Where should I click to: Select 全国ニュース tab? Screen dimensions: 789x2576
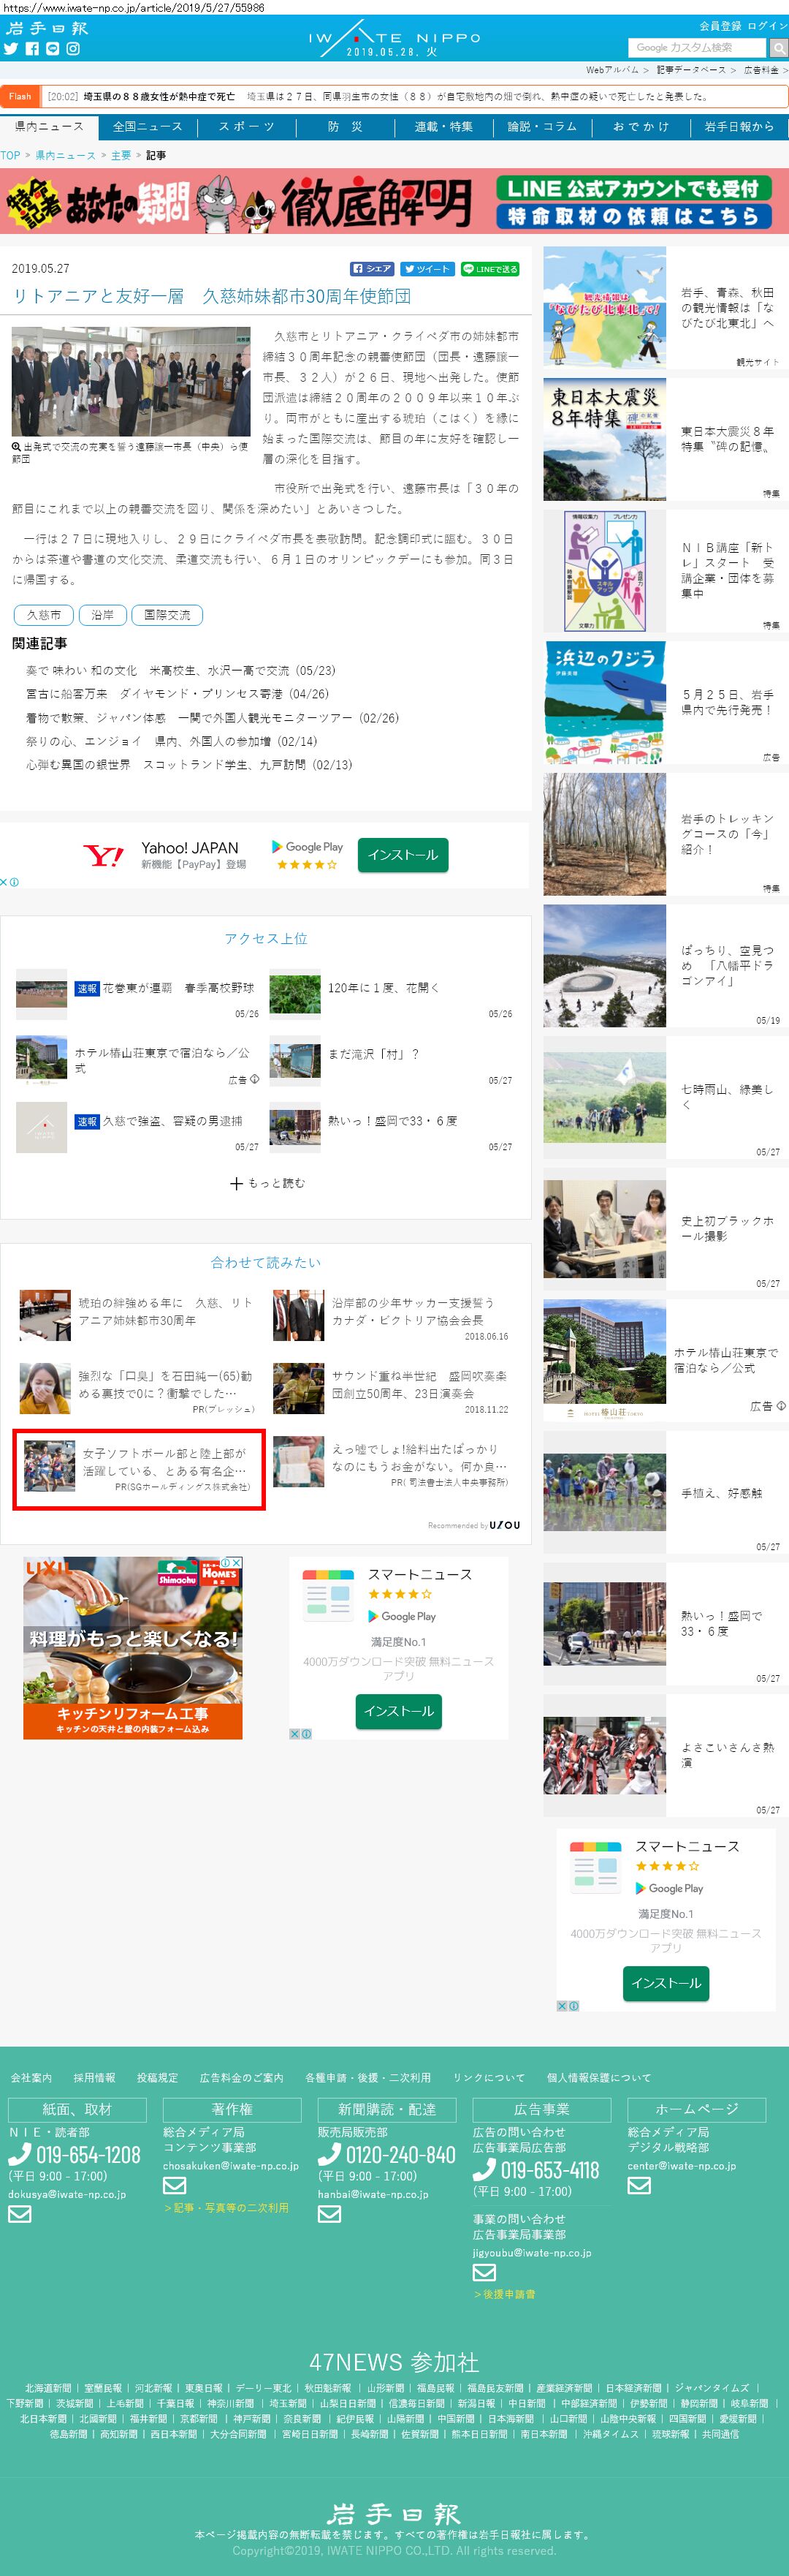click(147, 127)
